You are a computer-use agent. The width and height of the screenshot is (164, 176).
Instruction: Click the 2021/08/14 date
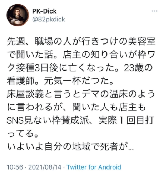45,167
